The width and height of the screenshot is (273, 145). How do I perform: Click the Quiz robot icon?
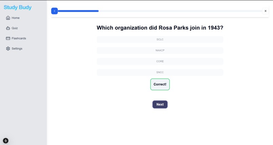tap(8, 28)
